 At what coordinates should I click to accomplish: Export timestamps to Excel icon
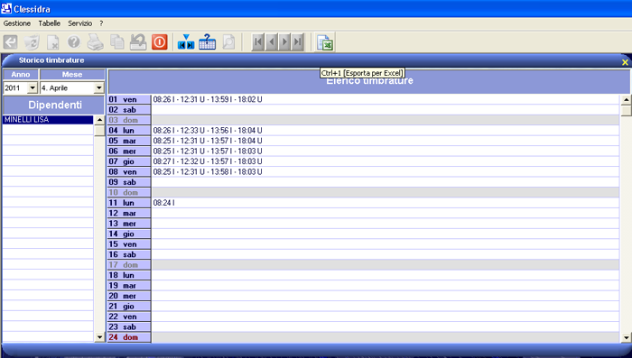[x=325, y=42]
